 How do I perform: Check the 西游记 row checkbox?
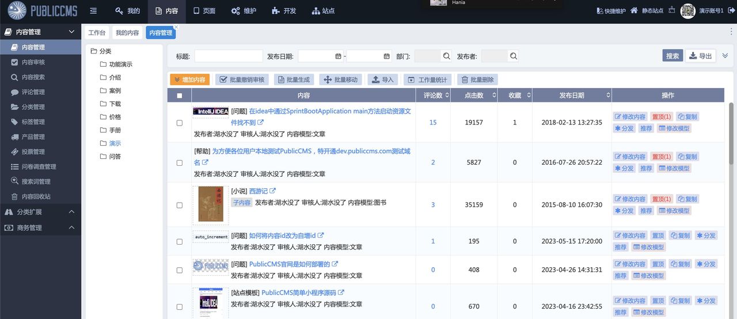pos(180,205)
